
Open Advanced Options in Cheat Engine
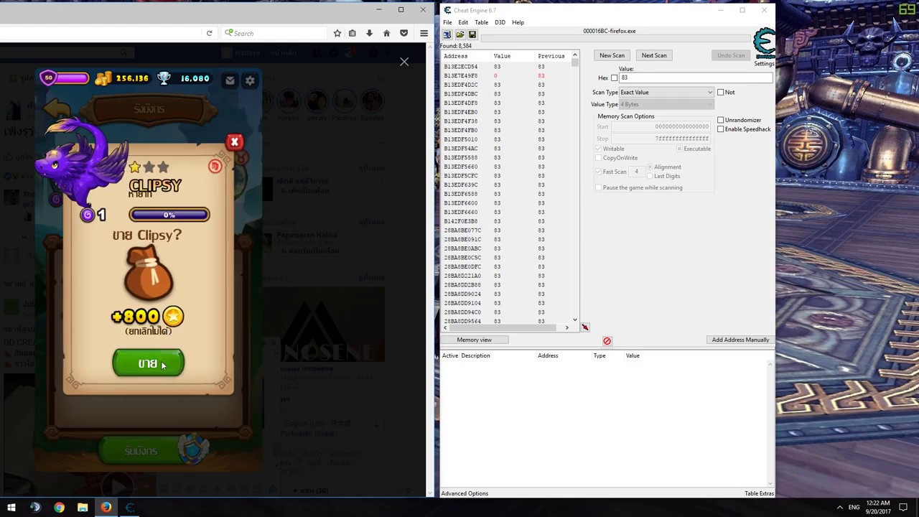pos(465,493)
